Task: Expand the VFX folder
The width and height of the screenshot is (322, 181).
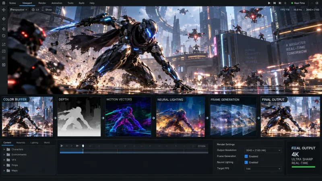Action: [4, 160]
